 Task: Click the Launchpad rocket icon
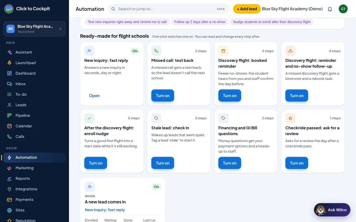[9, 63]
